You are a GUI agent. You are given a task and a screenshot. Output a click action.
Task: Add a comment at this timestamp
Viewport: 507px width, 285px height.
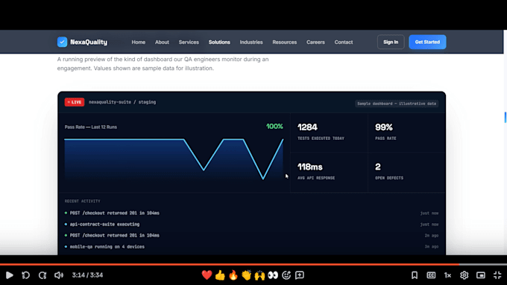coord(300,275)
